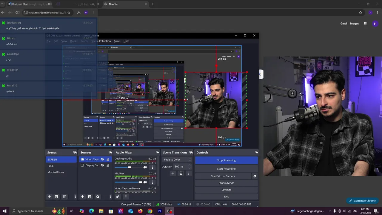Open Google apps grid on New Tab page
Viewport: 382px width, 215px height.
(366, 24)
